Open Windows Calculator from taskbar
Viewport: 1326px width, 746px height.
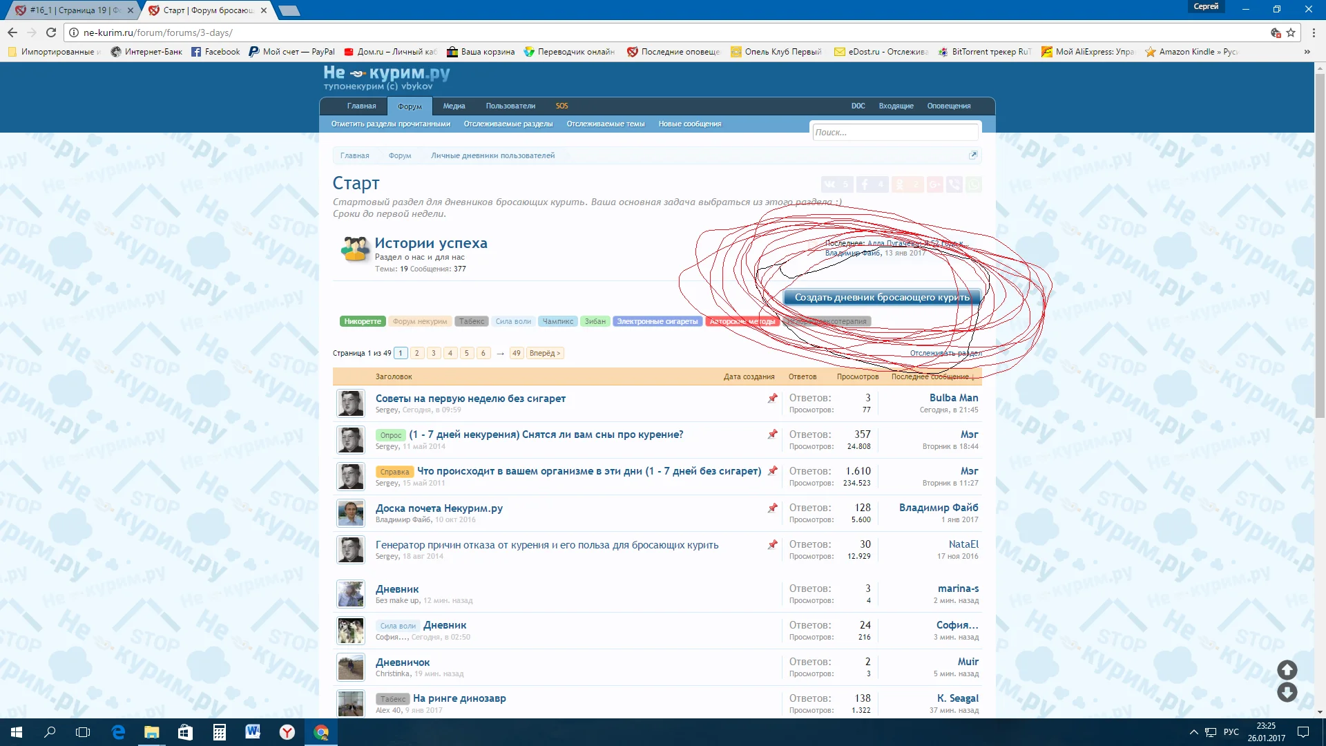point(219,732)
